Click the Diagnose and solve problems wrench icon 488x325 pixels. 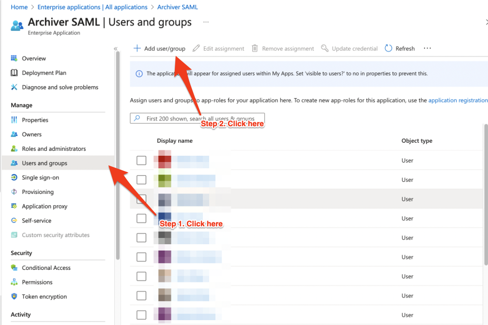point(14,87)
